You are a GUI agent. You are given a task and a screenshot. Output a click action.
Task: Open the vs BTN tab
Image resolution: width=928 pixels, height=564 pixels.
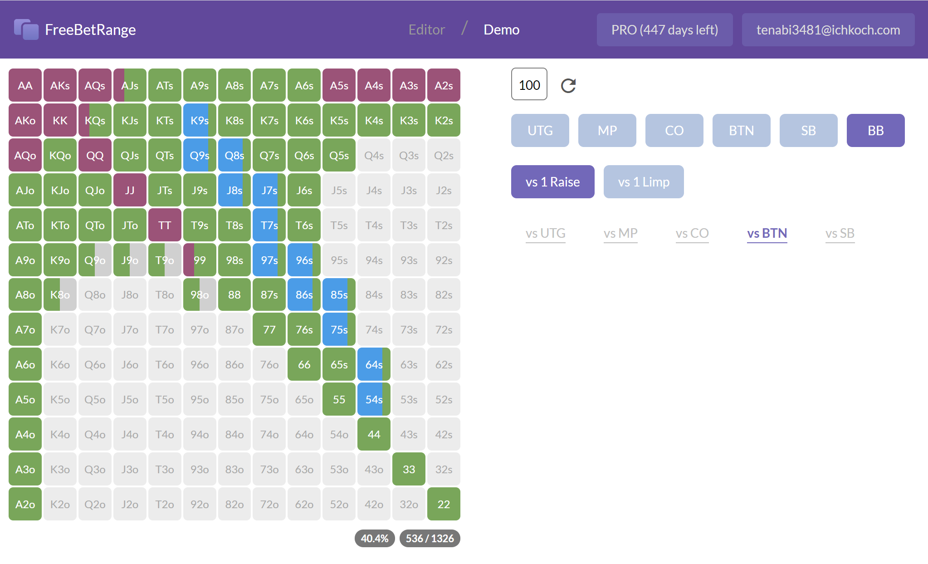pos(767,233)
